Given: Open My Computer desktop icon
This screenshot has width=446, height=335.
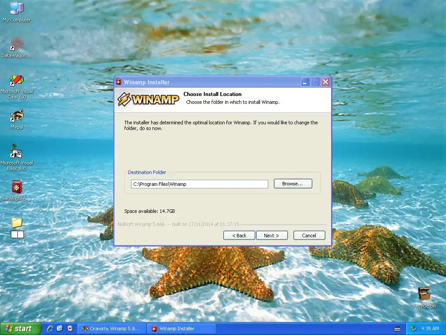Looking at the screenshot, I should (17, 12).
